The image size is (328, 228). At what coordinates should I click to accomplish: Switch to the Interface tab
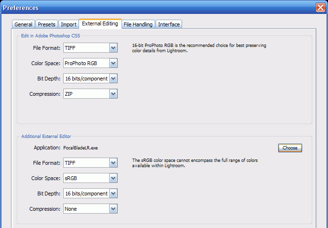pos(169,24)
